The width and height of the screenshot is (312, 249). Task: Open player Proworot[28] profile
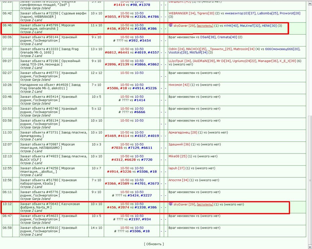[290, 13]
